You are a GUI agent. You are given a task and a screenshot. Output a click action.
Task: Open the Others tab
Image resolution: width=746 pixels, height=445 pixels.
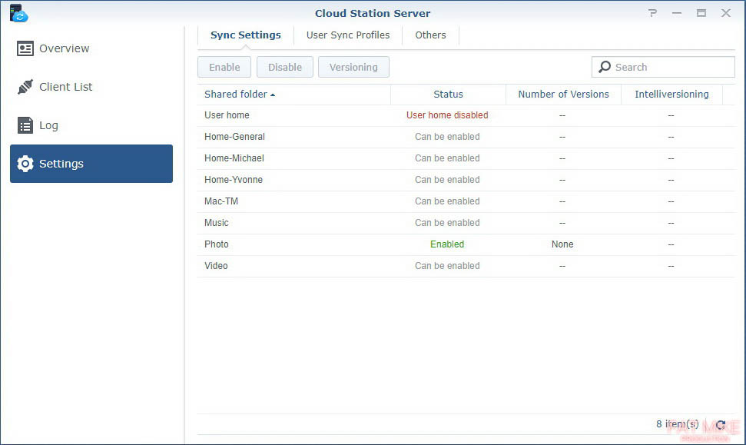(x=430, y=35)
